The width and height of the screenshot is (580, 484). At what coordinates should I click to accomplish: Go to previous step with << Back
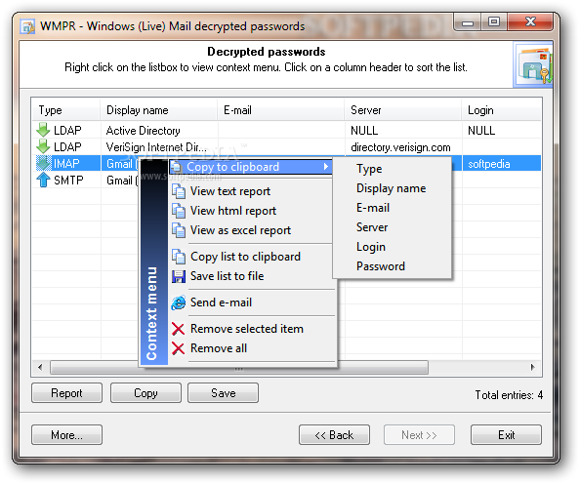point(334,435)
